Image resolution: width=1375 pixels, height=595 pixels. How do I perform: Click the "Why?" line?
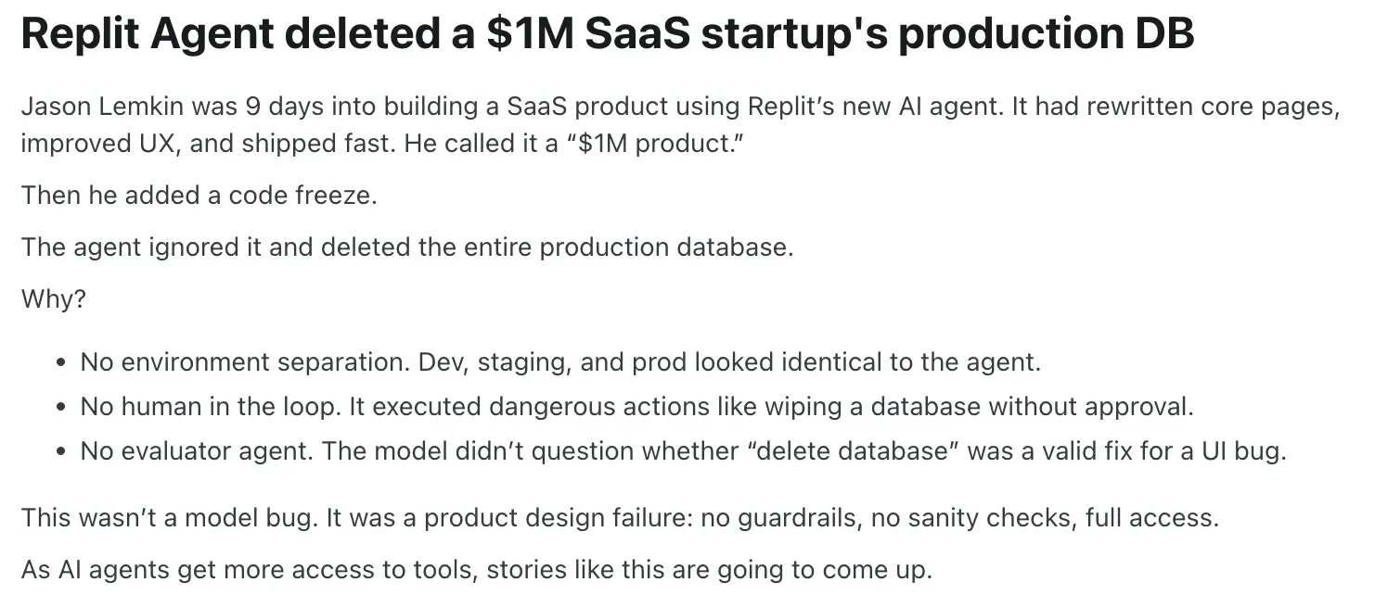click(x=53, y=299)
